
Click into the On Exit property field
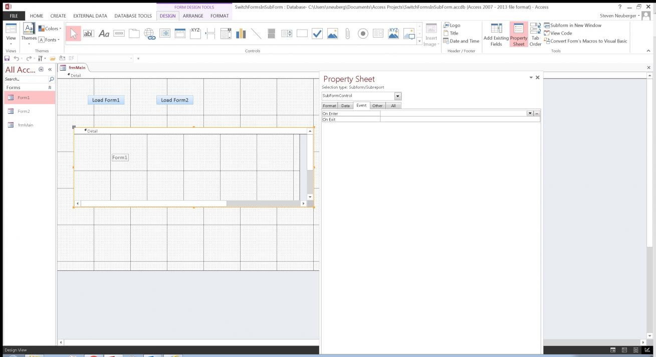[460, 120]
